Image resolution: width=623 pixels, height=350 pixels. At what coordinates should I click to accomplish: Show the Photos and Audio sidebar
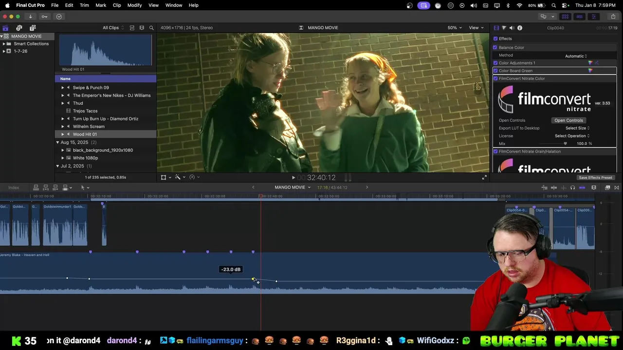[19, 28]
